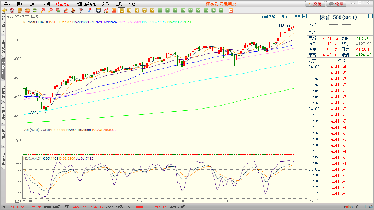Click the signal icon in status bar
The height and width of the screenshot is (210, 374).
[358, 207]
